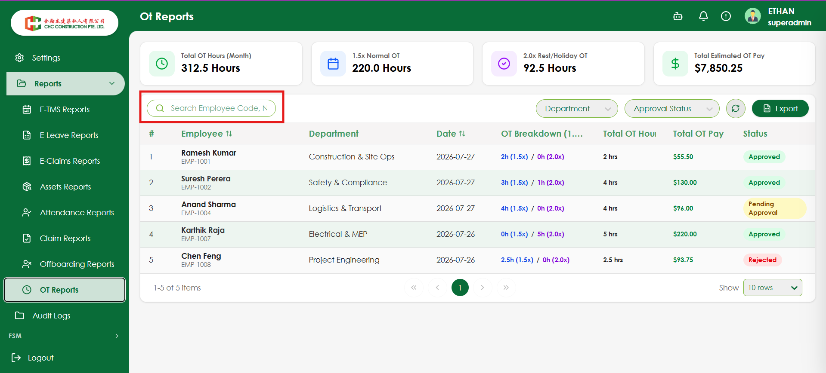
Task: Click Ramesh Kumar employee name
Action: click(x=209, y=153)
